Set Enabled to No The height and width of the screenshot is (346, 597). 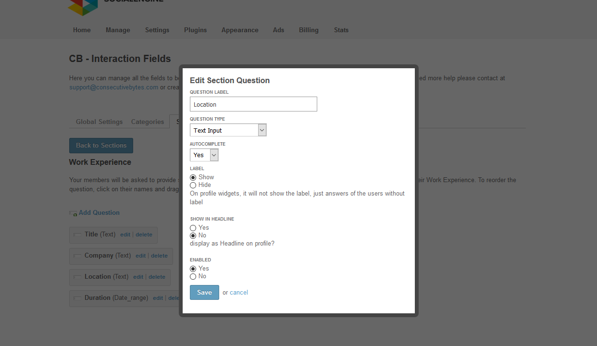(x=193, y=276)
